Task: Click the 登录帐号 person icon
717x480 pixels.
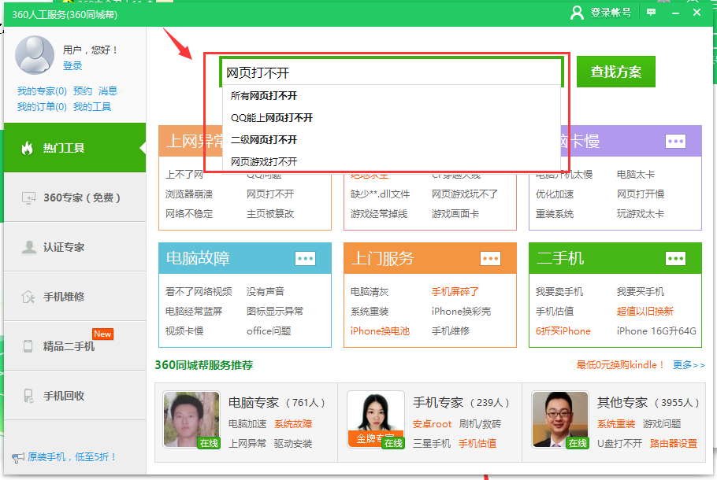Action: coord(578,12)
